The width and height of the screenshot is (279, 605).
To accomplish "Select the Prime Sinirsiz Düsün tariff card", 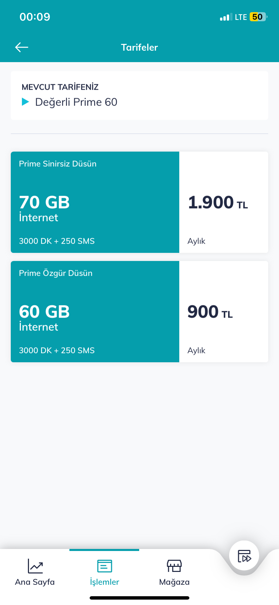I will click(x=139, y=202).
